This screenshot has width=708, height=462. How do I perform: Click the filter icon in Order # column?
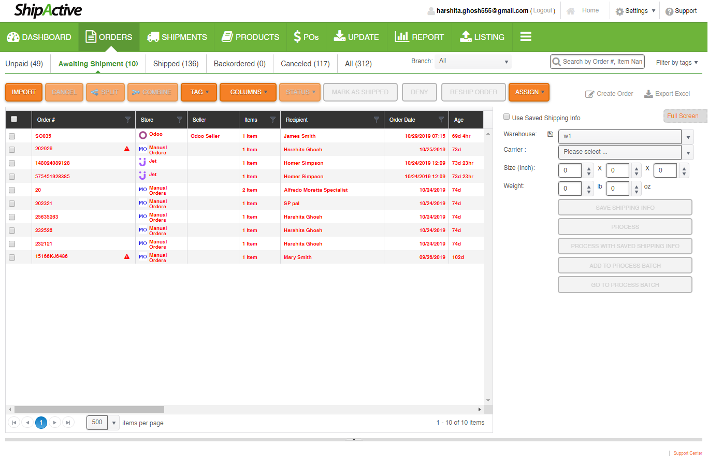(128, 120)
